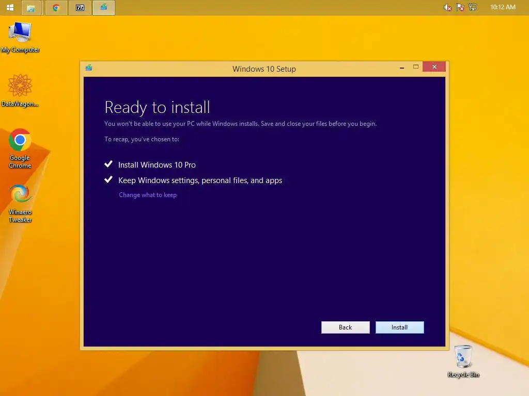Click the You won't be able to use your PC text
Image resolution: width=529 pixels, height=396 pixels.
(x=240, y=124)
